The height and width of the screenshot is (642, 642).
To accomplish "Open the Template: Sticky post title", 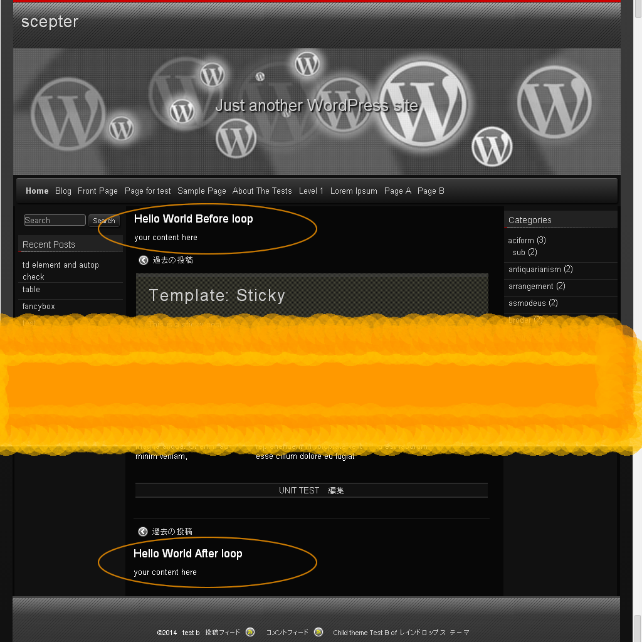I will tap(217, 295).
